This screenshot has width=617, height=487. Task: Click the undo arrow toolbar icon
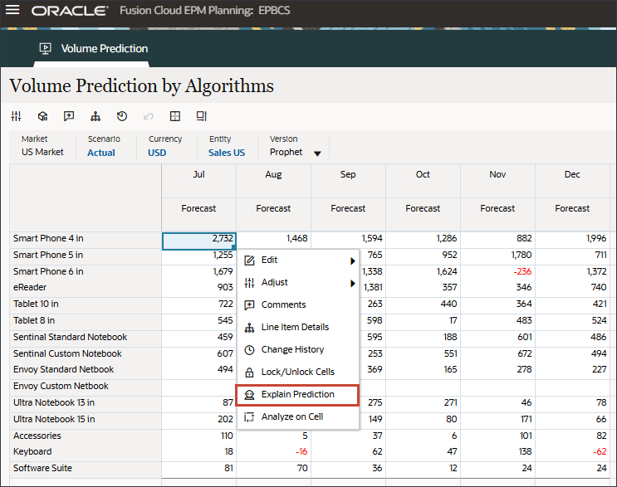point(149,116)
